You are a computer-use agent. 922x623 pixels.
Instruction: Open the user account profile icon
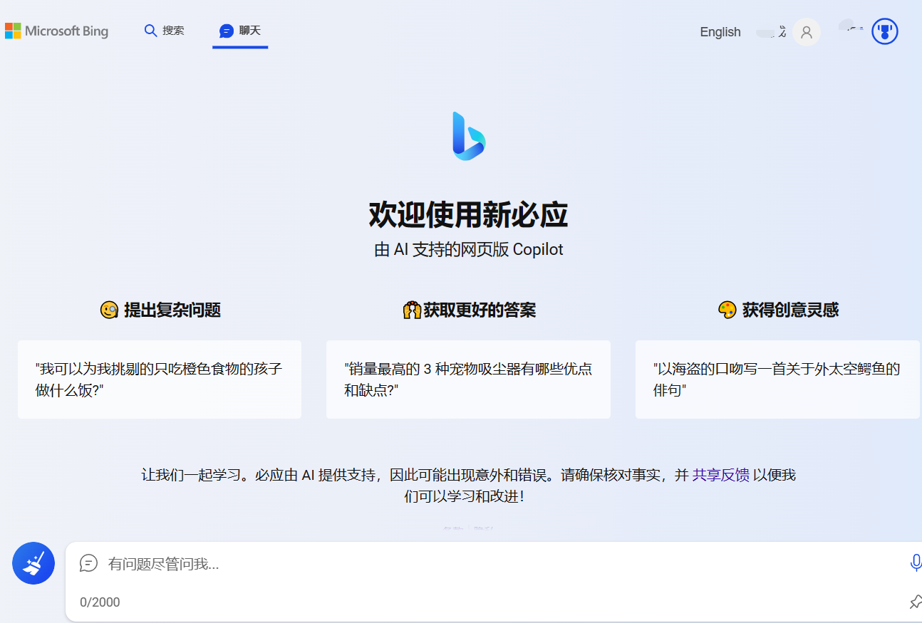pyautogui.click(x=806, y=32)
